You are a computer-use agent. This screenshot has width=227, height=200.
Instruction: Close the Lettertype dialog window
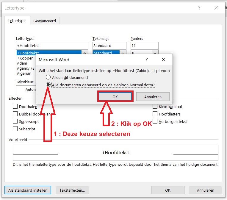coord(216,8)
